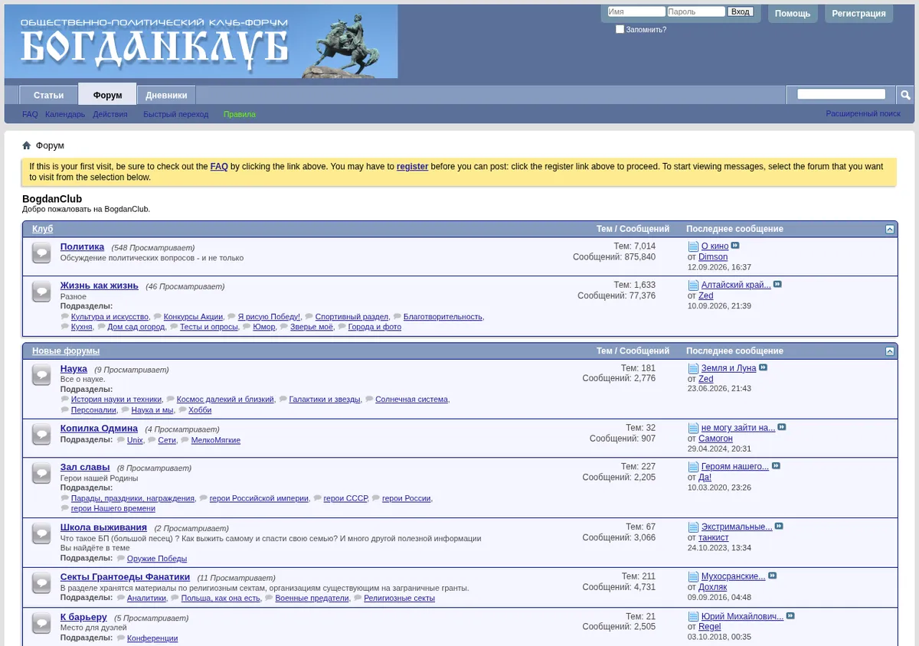Toggle the Запомнить remember-me checkbox
Image resolution: width=919 pixels, height=646 pixels.
click(620, 29)
